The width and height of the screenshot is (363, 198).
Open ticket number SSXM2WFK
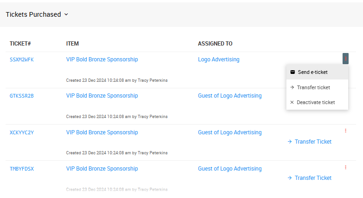tap(22, 59)
